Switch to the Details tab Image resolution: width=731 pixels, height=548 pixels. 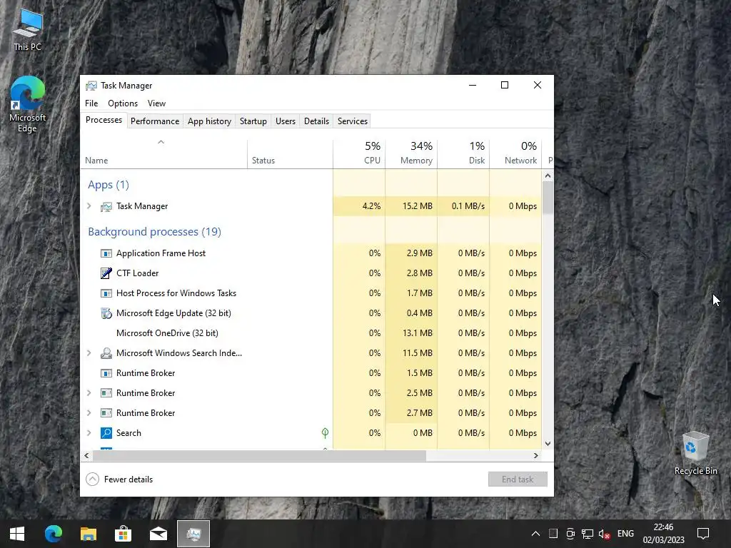316,121
